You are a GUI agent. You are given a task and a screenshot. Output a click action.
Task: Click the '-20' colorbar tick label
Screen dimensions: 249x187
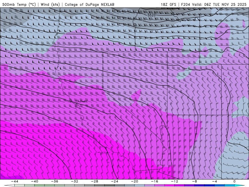(135, 181)
